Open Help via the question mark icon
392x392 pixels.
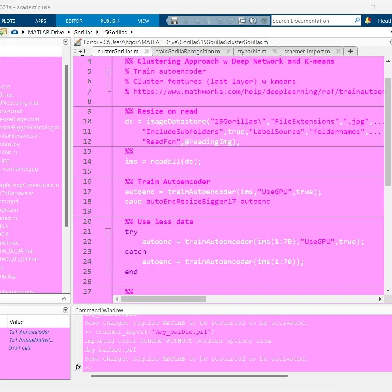tap(253, 21)
